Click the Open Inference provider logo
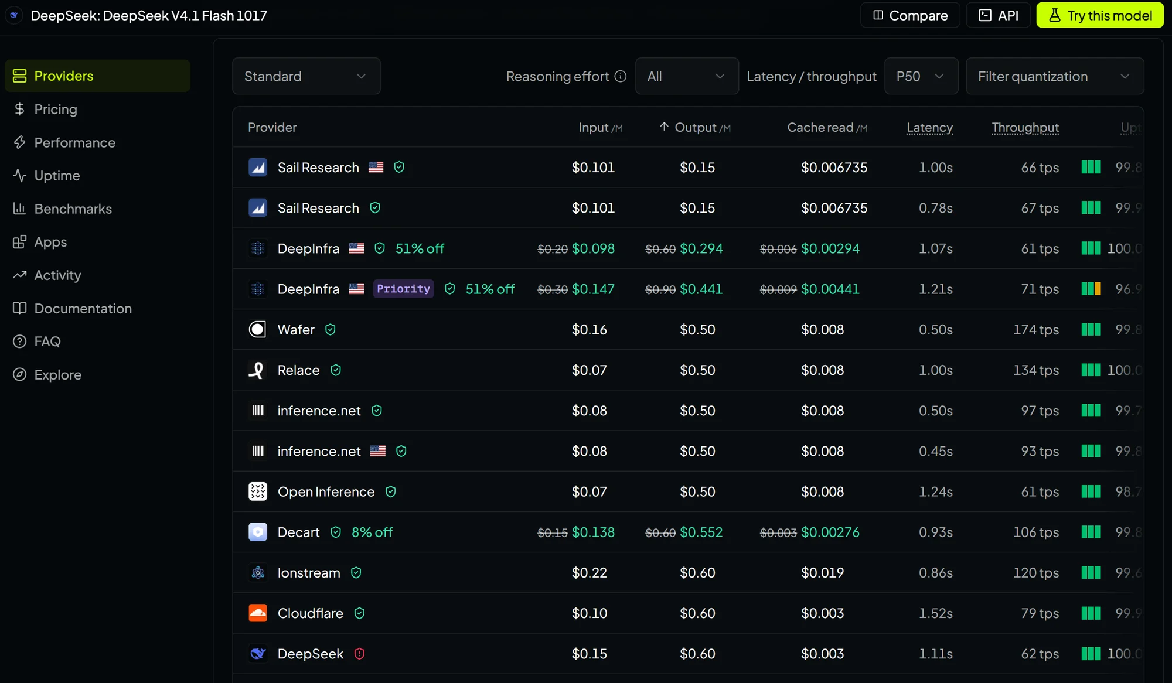Image resolution: width=1172 pixels, height=683 pixels. coord(258,491)
